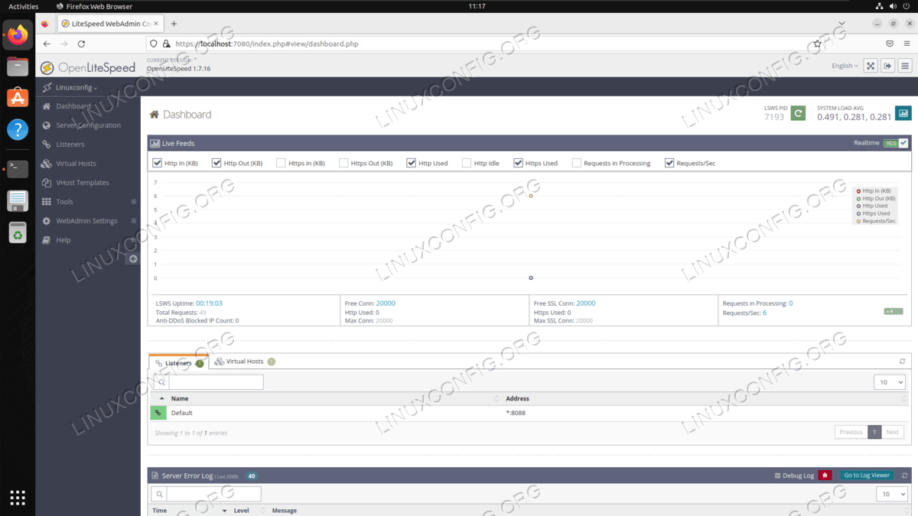Select page 1 in pagination
This screenshot has height=516, width=918.
point(874,432)
